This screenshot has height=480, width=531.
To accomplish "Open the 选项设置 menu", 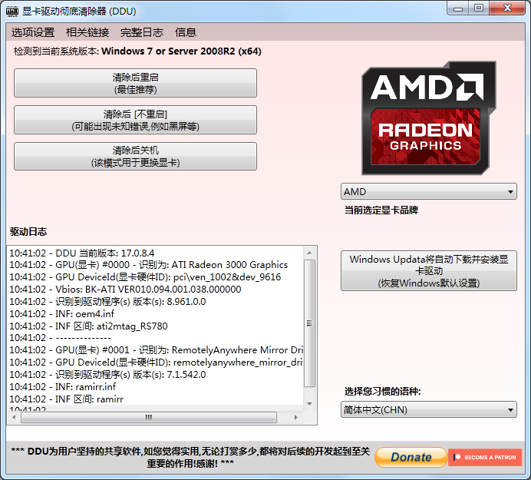I will click(x=33, y=32).
